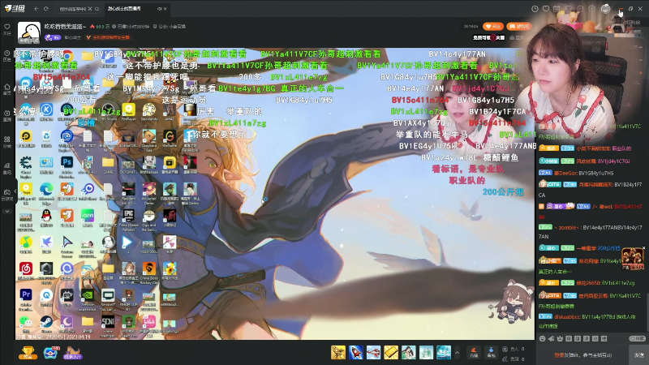Open the streamer's duck avatar
649x365 pixels.
pos(29,32)
